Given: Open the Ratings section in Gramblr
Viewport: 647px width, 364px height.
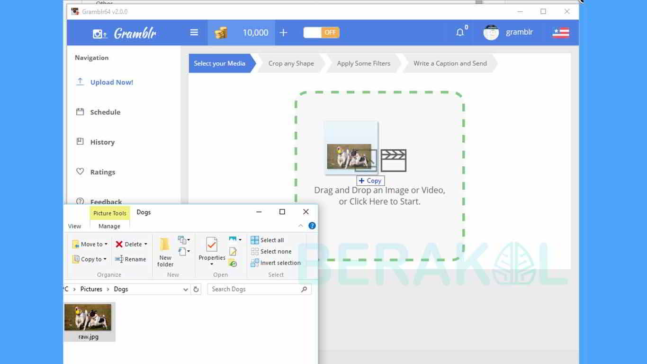Looking at the screenshot, I should point(102,172).
